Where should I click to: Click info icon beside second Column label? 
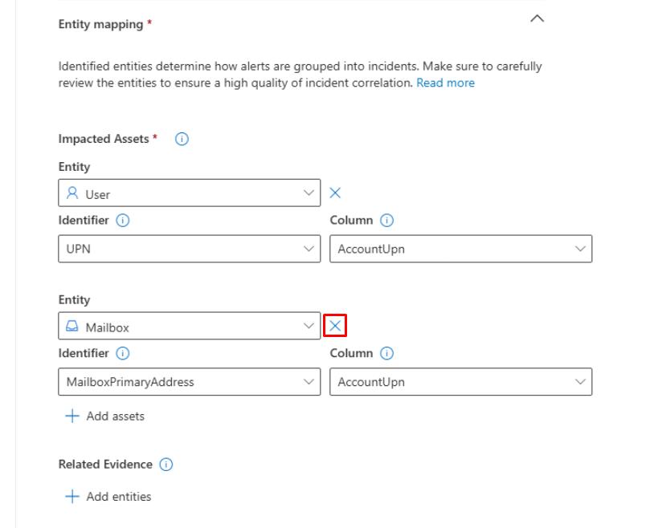click(387, 353)
